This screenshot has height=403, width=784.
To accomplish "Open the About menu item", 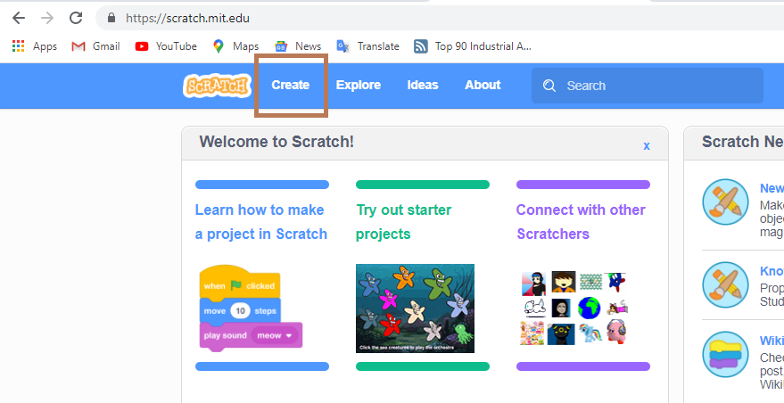I will pos(483,85).
